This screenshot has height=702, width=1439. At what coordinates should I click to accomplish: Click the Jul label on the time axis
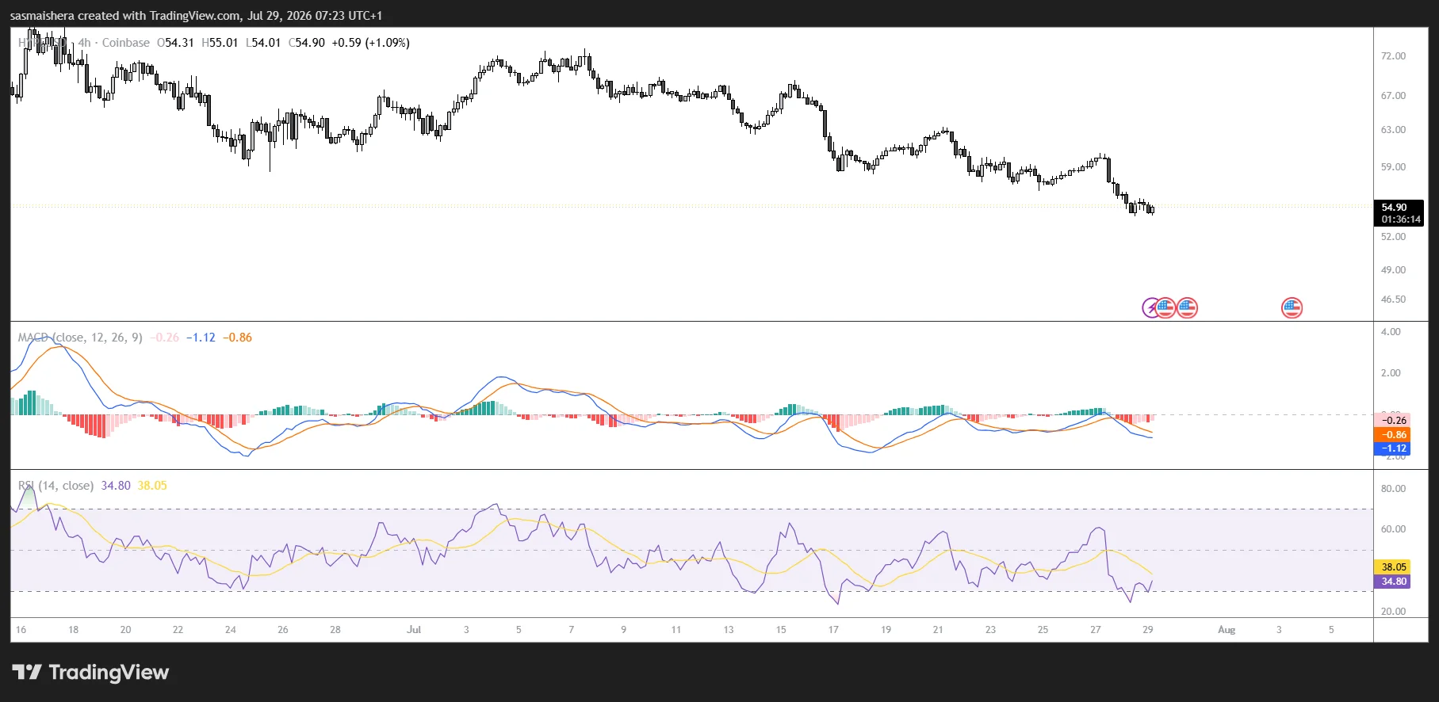[414, 630]
